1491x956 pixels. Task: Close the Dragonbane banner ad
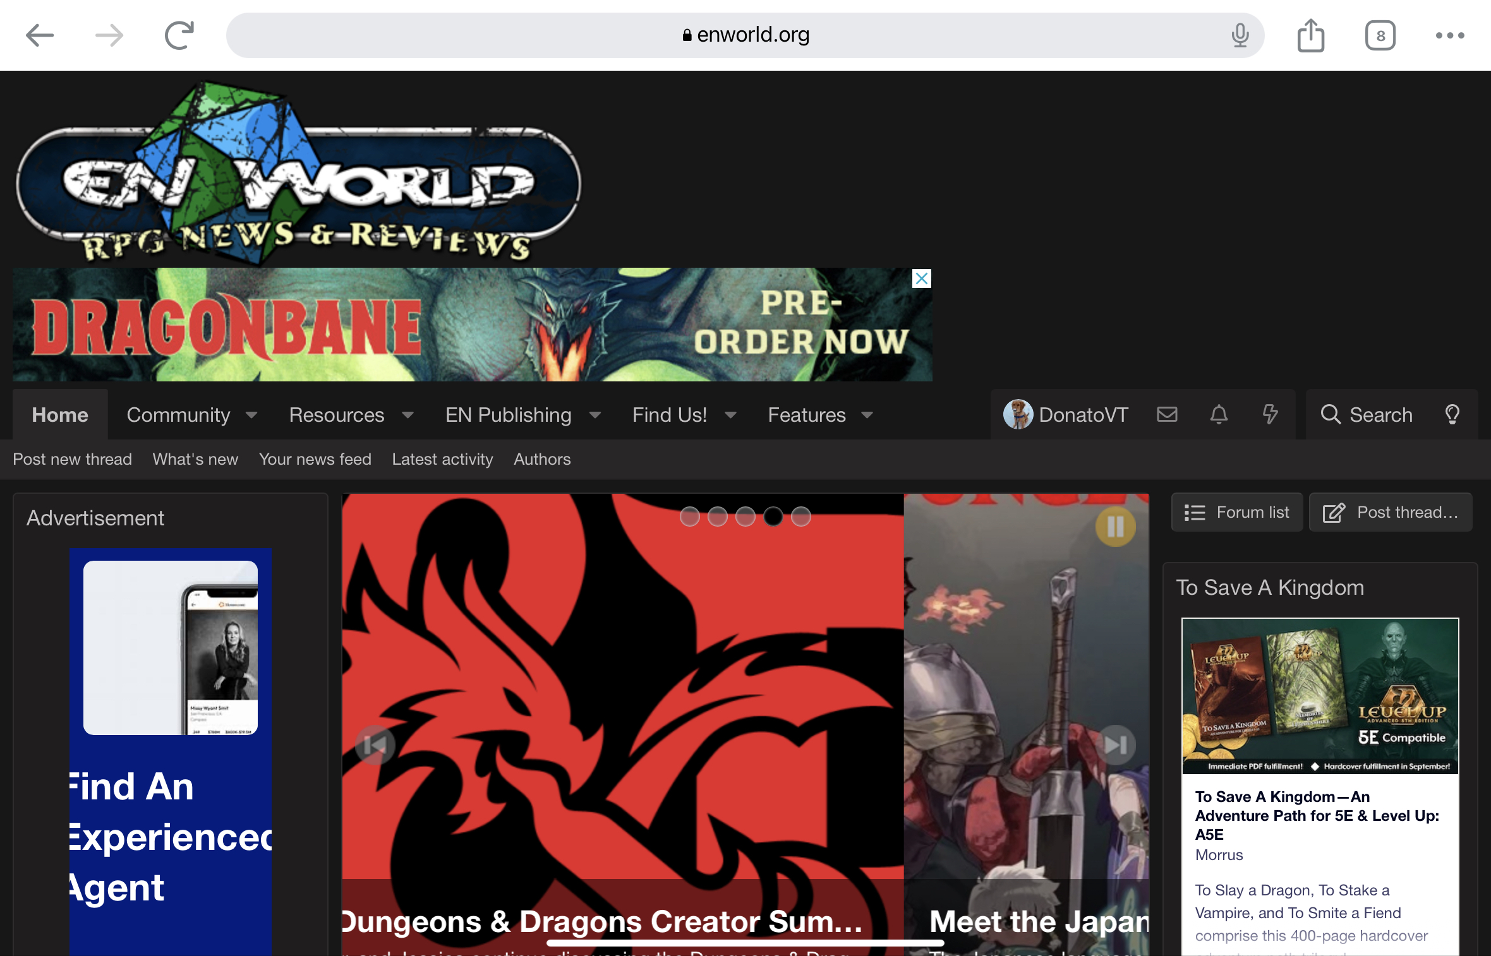pos(921,278)
